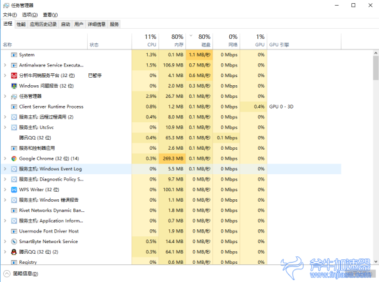Expand the SmartByte Network Service group
This screenshot has width=379, height=282.
click(x=5, y=242)
